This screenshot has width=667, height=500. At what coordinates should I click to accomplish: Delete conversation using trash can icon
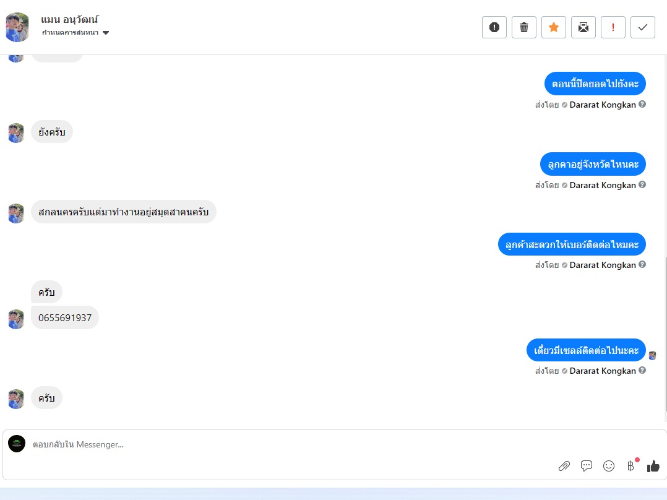(523, 27)
